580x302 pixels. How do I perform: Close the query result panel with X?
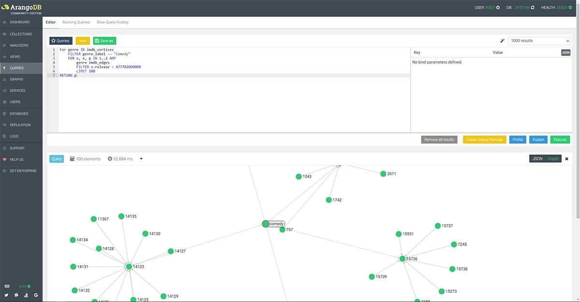tap(566, 159)
